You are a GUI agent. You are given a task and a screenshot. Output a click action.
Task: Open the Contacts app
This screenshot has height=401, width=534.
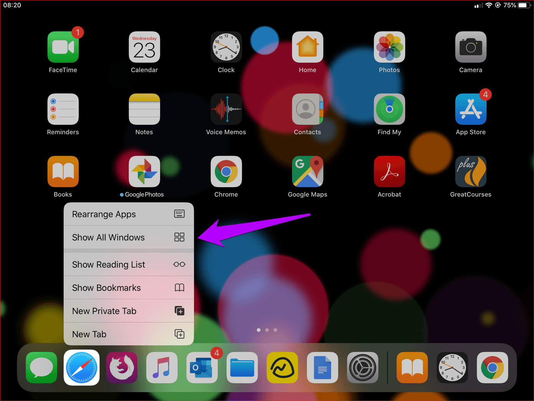(x=307, y=109)
